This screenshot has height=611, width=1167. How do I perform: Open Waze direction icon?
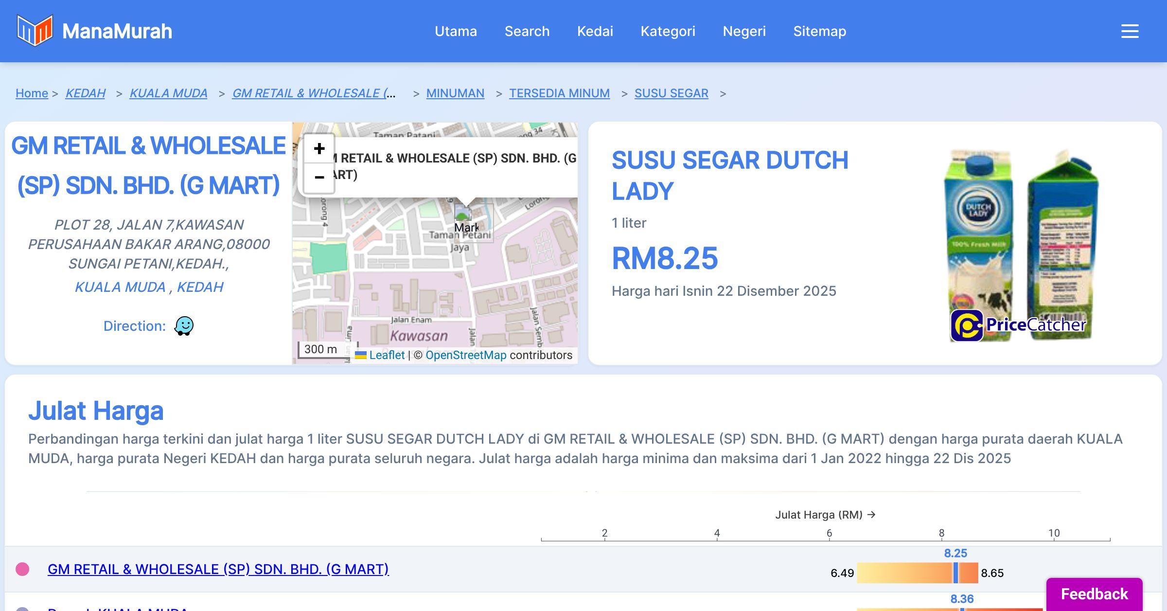(184, 326)
